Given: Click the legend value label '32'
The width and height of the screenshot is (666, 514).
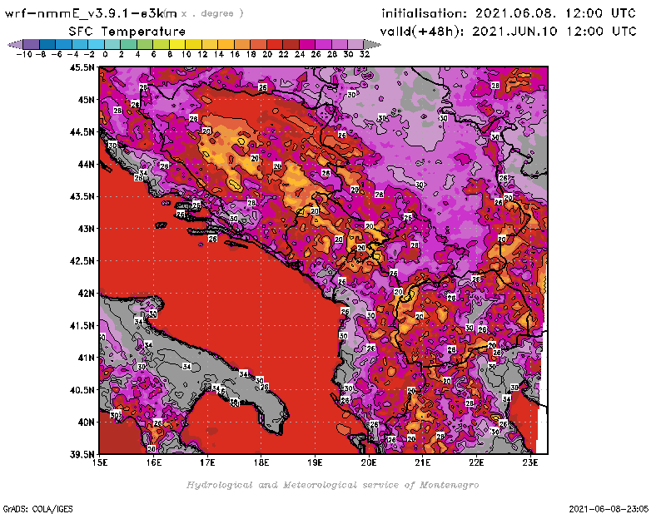Looking at the screenshot, I should point(365,54).
